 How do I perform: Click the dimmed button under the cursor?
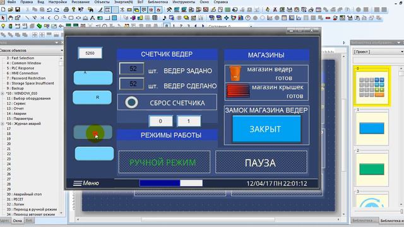93,132
